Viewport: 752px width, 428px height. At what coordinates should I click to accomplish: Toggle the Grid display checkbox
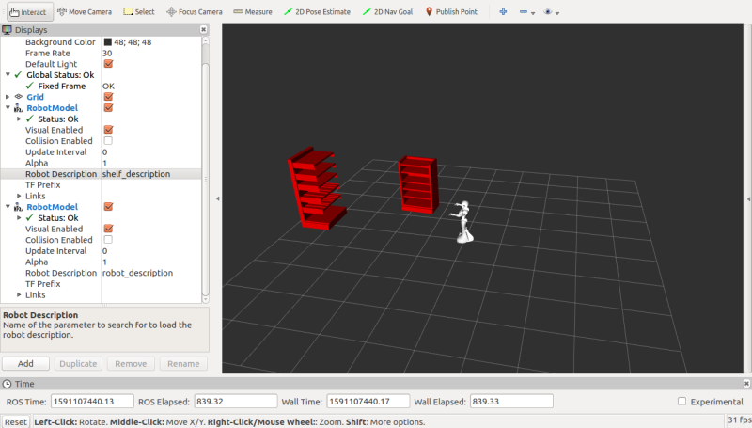coord(108,97)
